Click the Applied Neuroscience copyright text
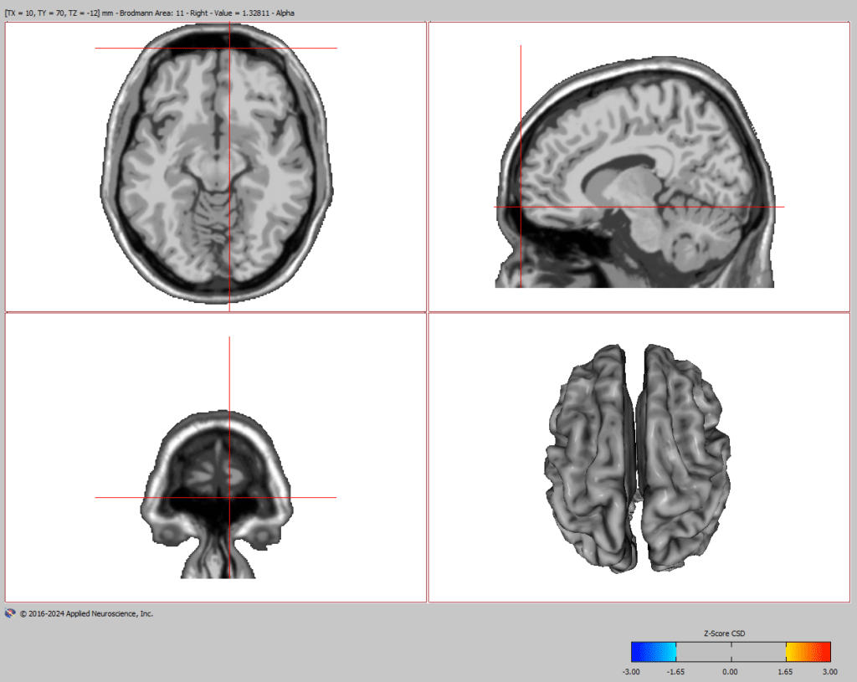 86,613
